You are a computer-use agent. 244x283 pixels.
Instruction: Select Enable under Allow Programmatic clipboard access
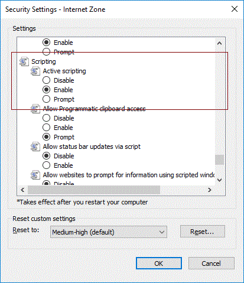tap(46, 128)
